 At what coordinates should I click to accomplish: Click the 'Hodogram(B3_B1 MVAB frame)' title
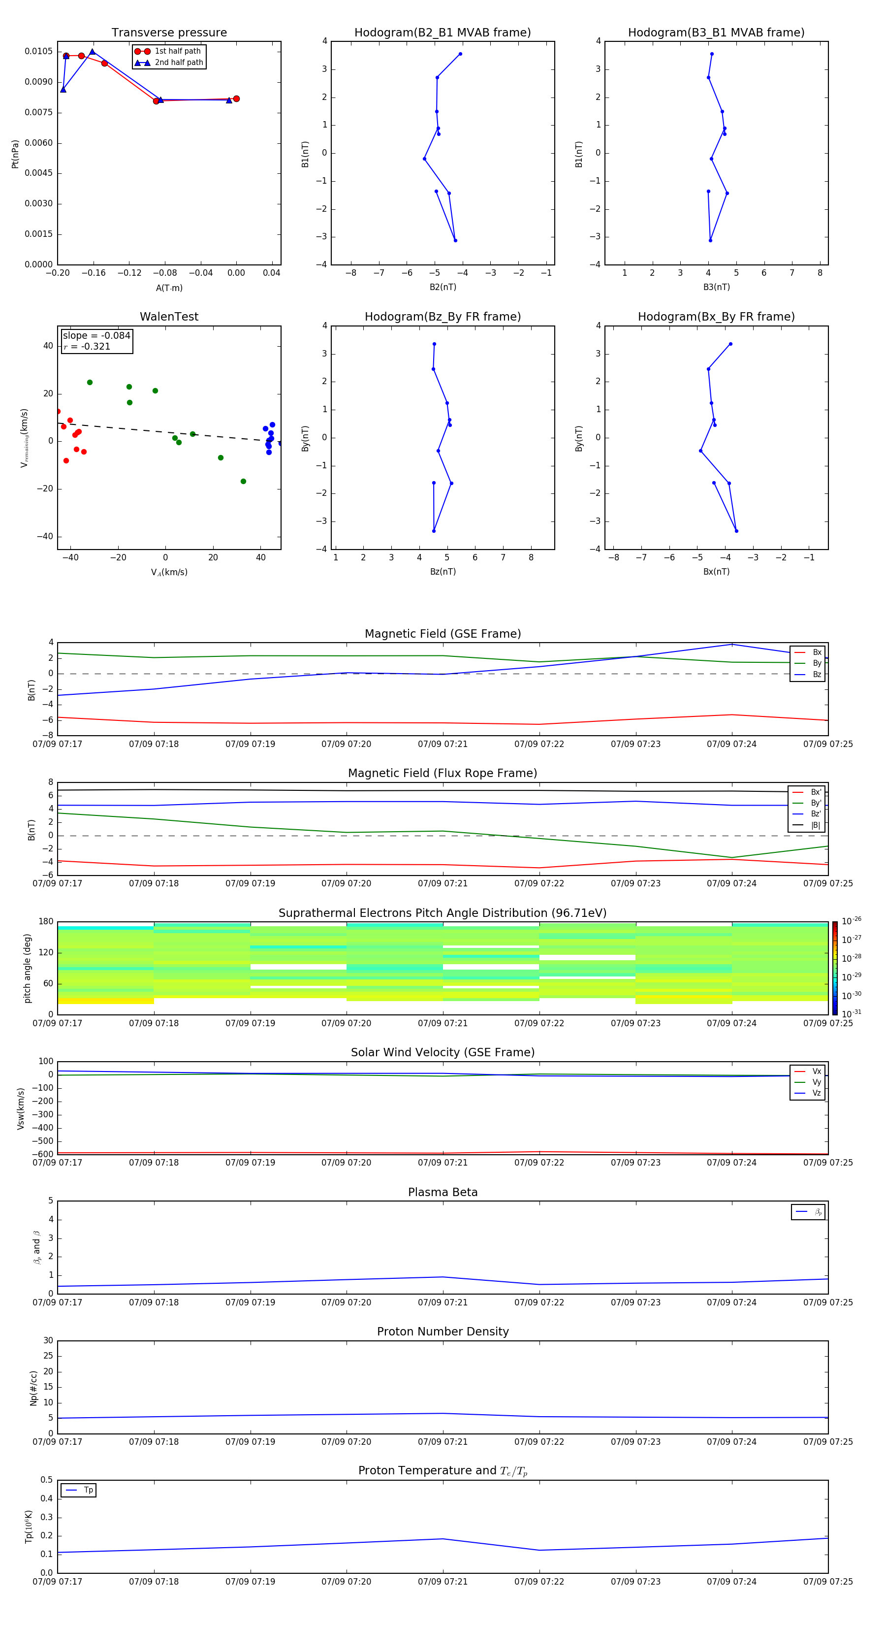click(716, 33)
